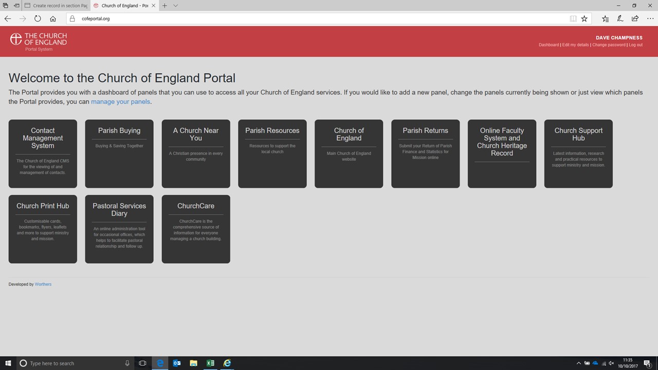
Task: Click the set tabs aside icon
Action: (x=16, y=6)
